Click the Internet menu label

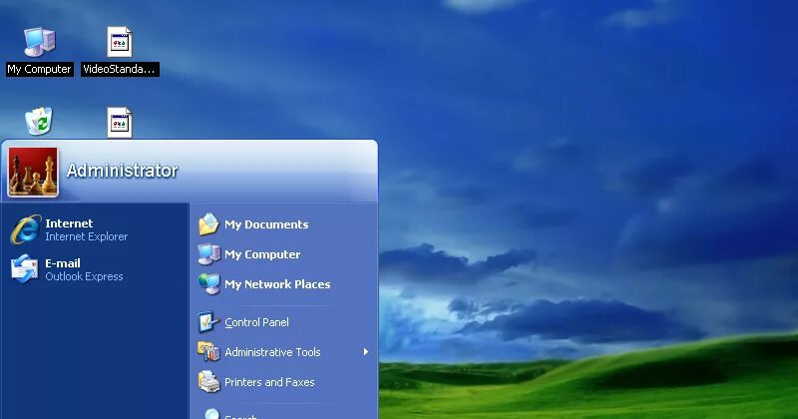click(69, 223)
